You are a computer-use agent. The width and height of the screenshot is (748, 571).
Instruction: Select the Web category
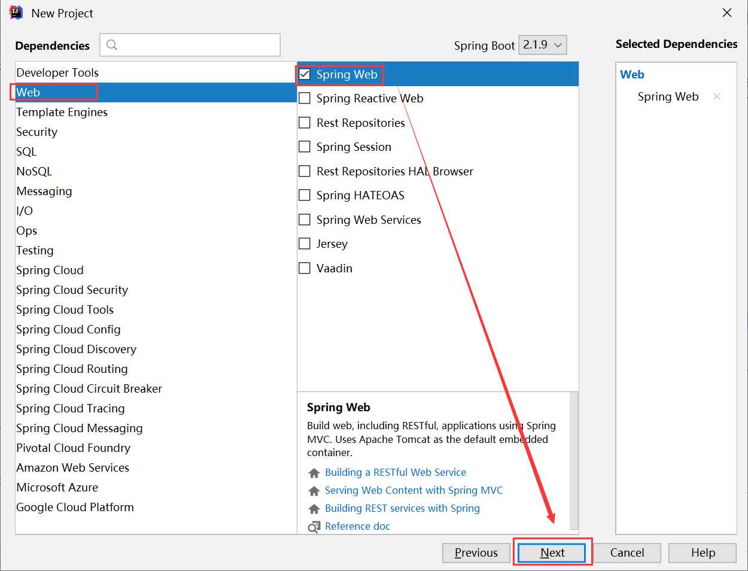(156, 92)
